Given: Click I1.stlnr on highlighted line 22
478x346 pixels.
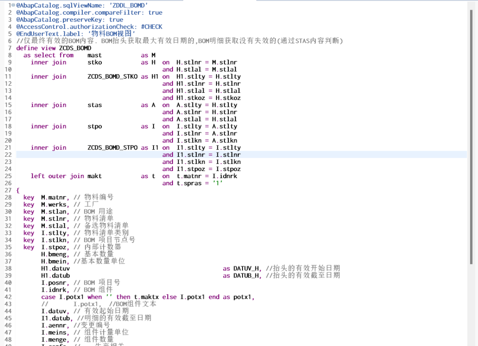Looking at the screenshot, I should 191,155.
